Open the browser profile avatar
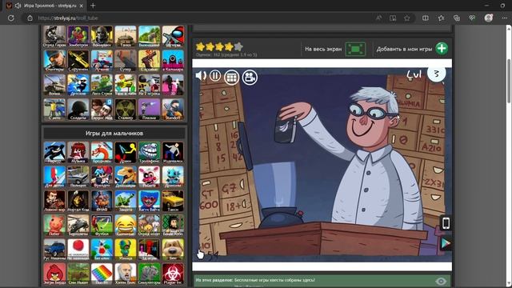 [489, 18]
